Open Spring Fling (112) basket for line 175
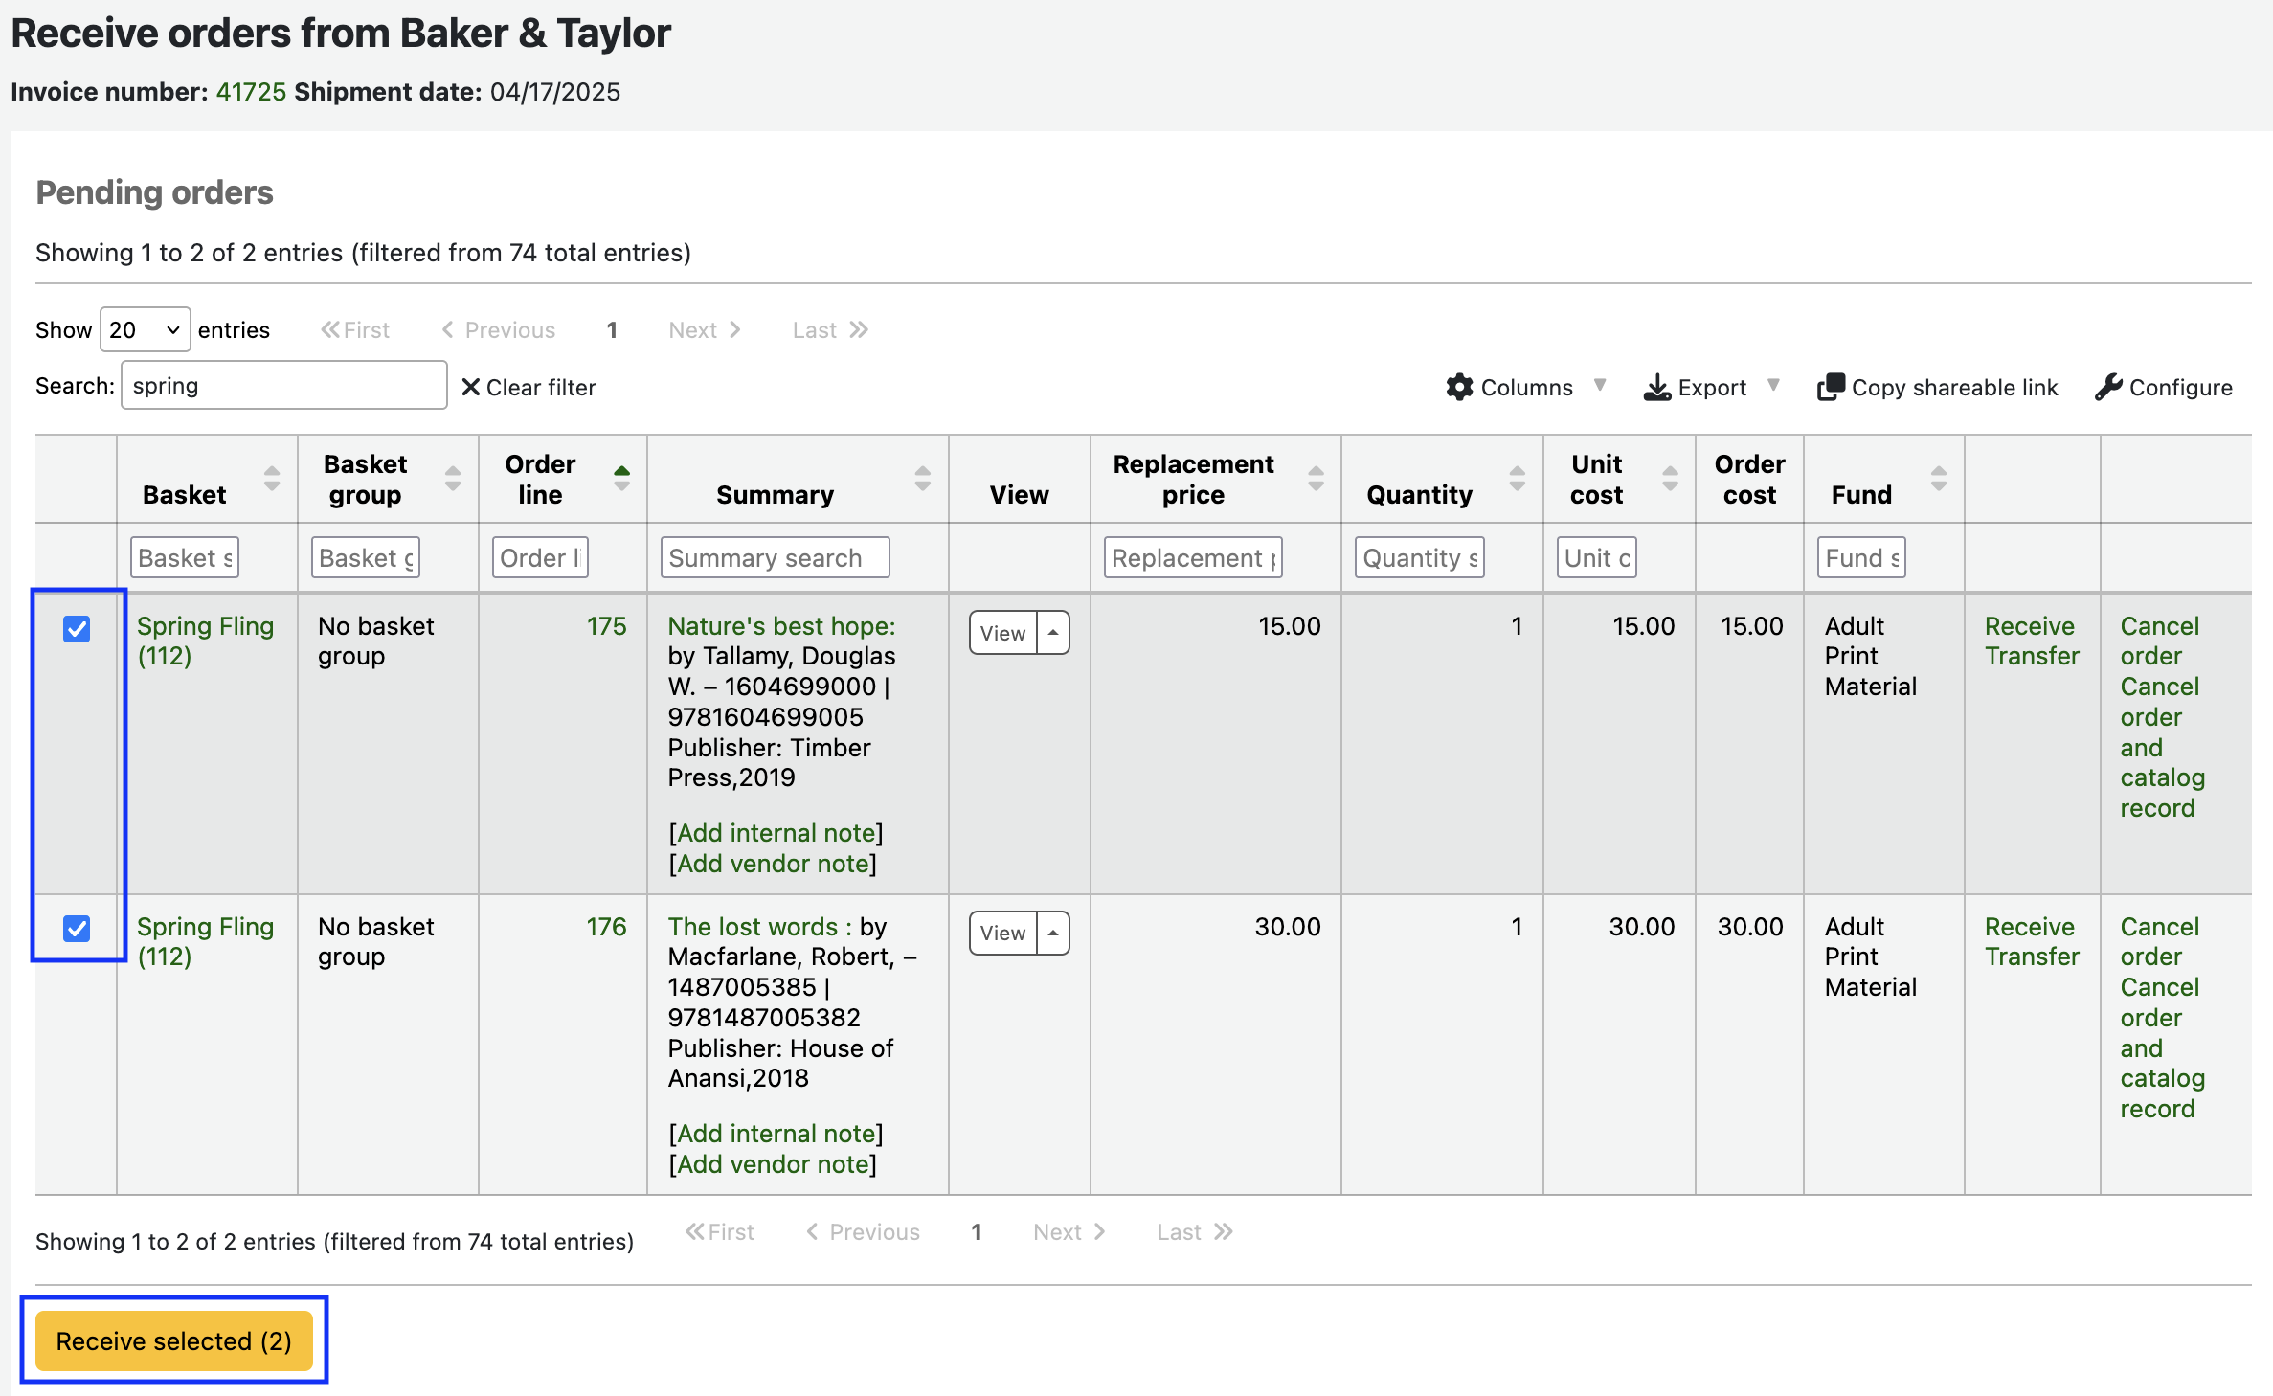Viewport: 2273px width, 1396px height. (x=205, y=641)
